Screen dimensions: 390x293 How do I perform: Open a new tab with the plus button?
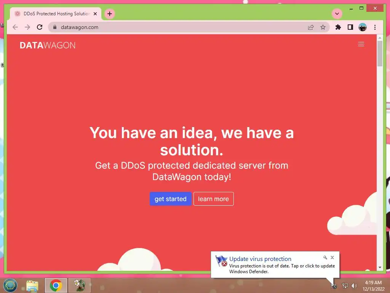click(110, 14)
